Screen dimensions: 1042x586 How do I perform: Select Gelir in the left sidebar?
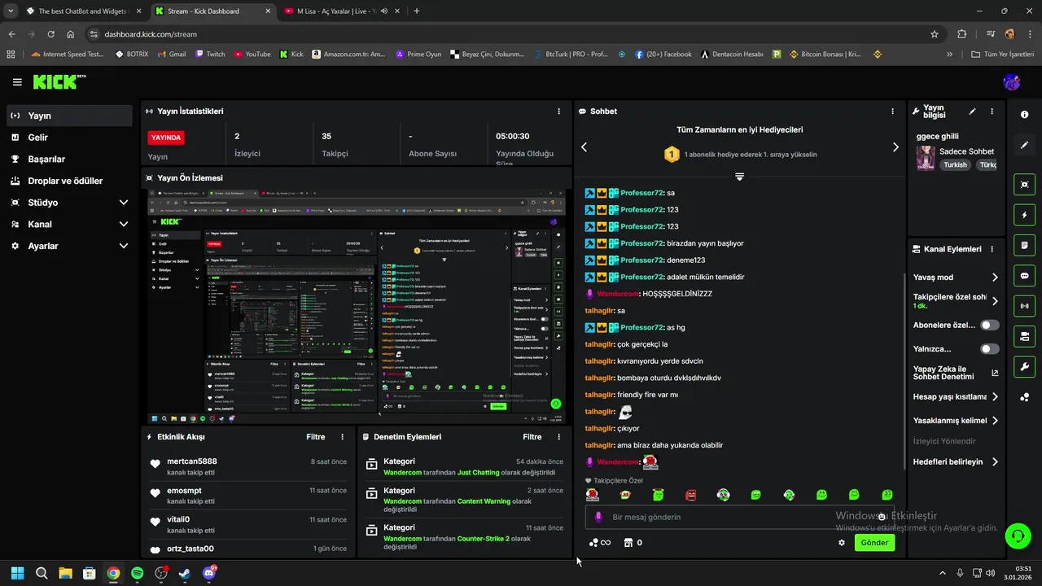point(69,138)
